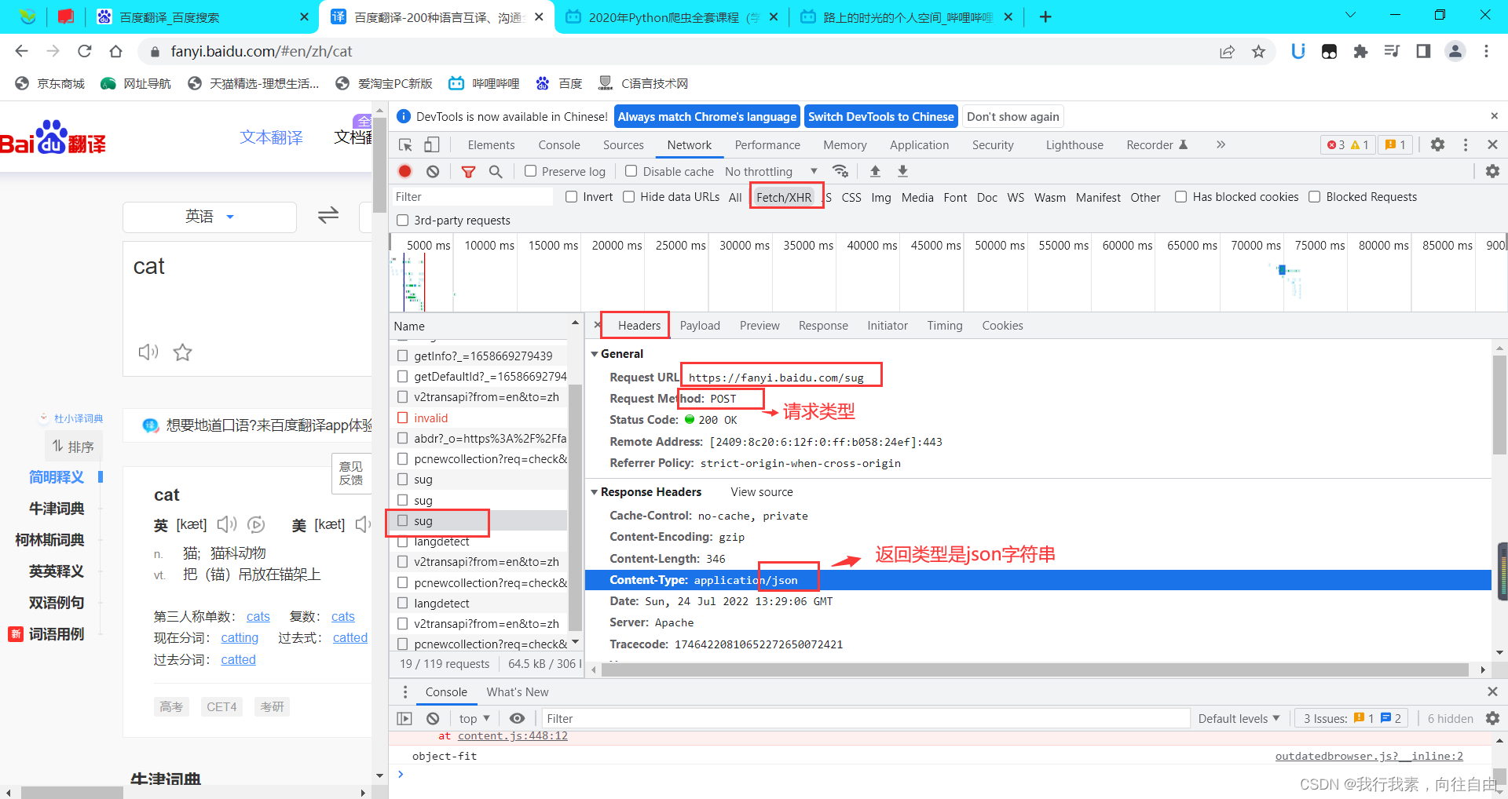Check Blocked Requests option
This screenshot has width=1508, height=799.
coord(1314,197)
